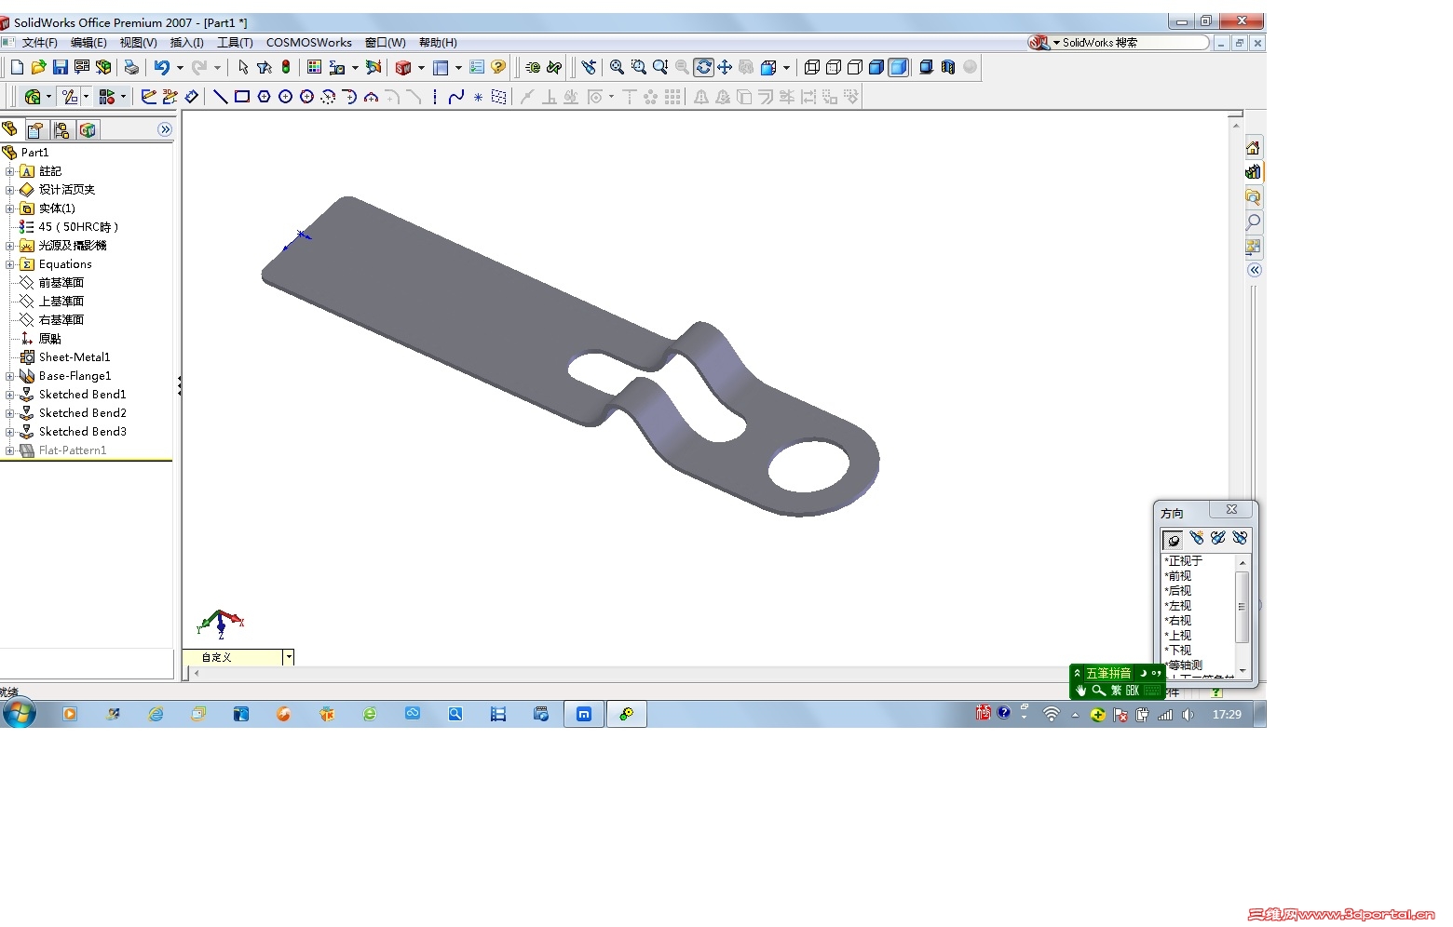Save the part with the floppy disk icon
Viewport: 1453px width, 927px height.
pos(60,67)
